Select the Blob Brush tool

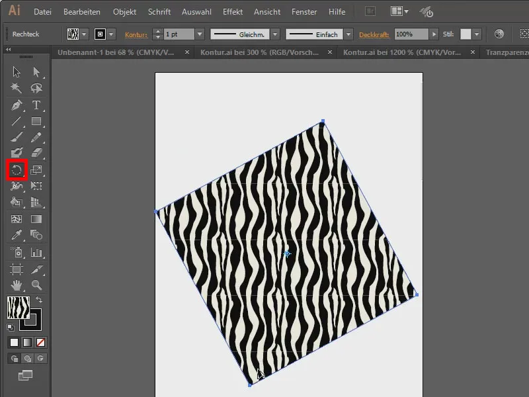(16, 153)
